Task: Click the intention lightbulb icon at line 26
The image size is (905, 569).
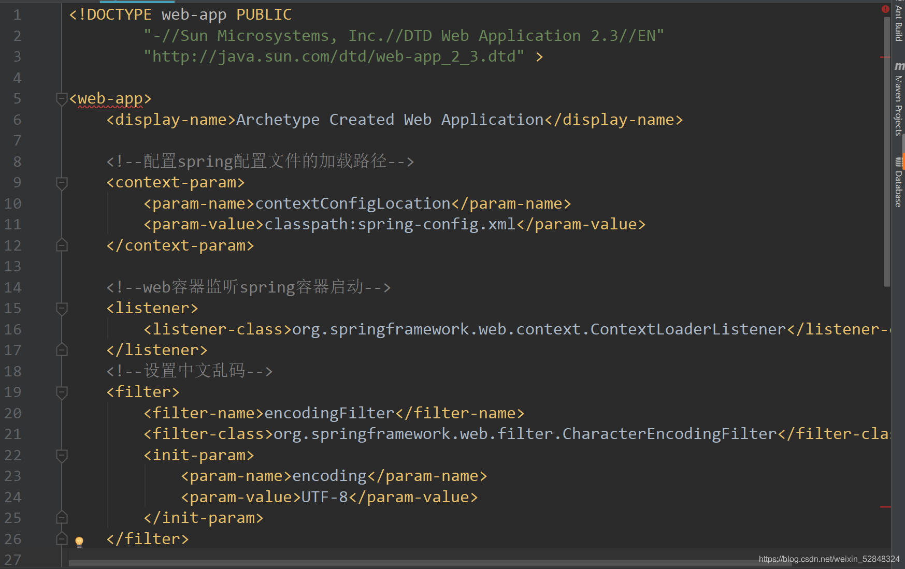Action: 79,542
